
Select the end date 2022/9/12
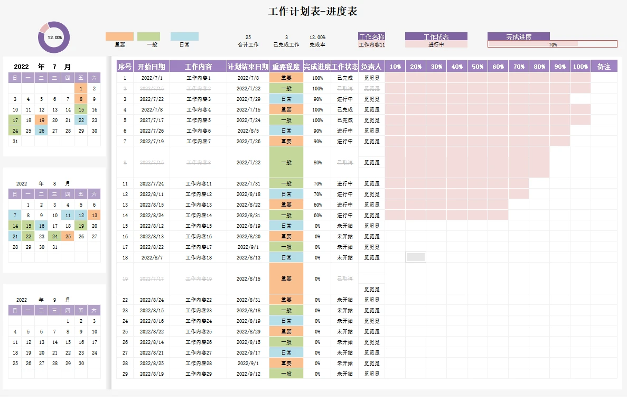(x=248, y=374)
